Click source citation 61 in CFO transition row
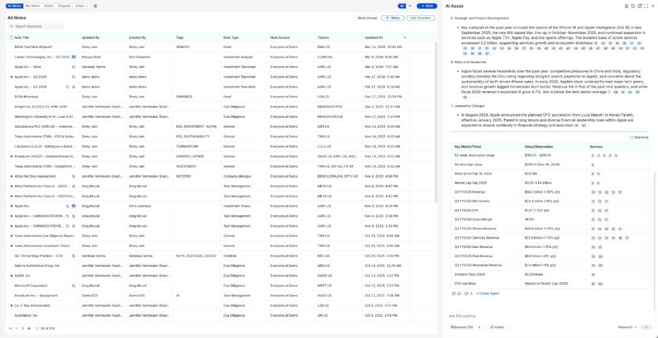Screen dimensions: 658x338 pyautogui.click(x=593, y=284)
